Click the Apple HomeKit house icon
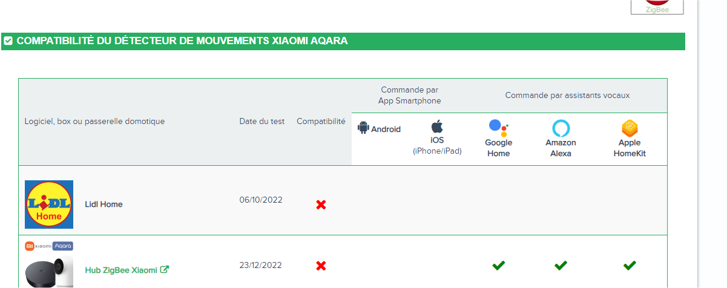The image size is (727, 288). [x=630, y=128]
